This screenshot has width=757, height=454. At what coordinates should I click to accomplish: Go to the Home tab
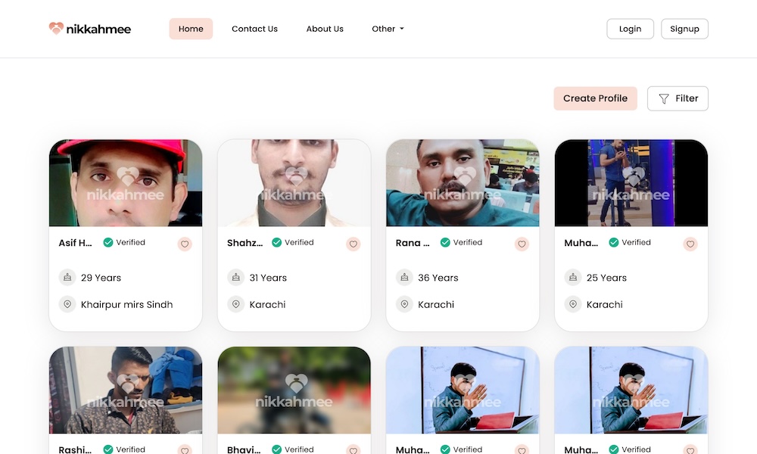(x=191, y=29)
